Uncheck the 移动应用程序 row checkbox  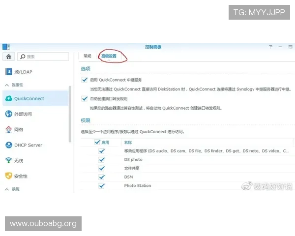point(102,151)
